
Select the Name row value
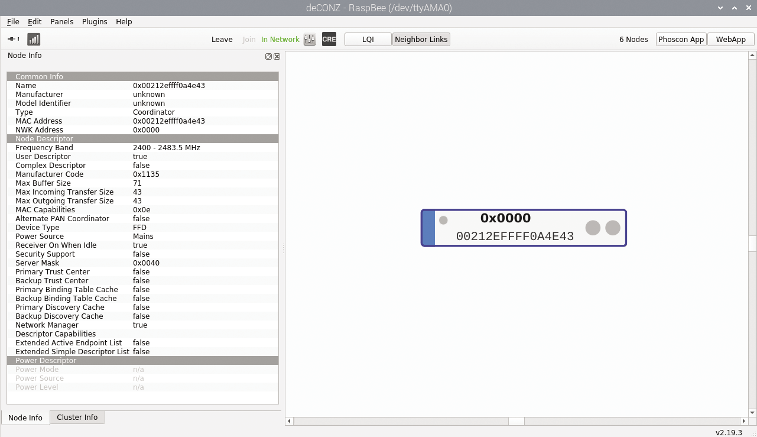[x=169, y=86]
